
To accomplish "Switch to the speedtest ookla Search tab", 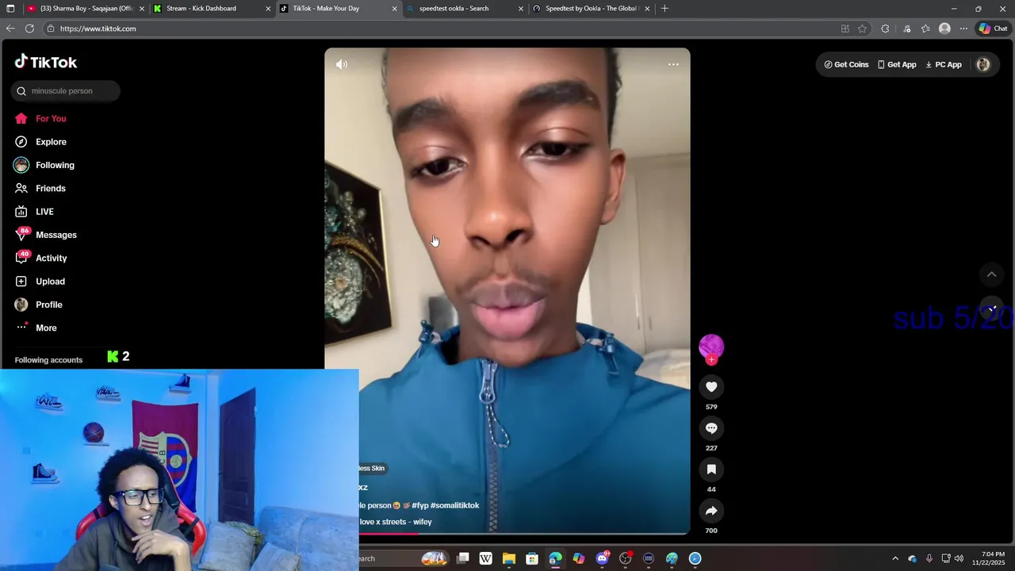I will 465,9.
